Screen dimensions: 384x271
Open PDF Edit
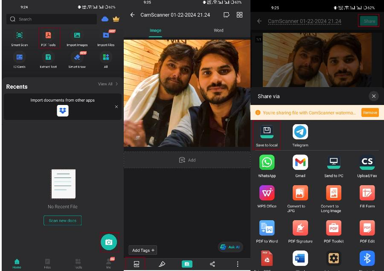(367, 232)
